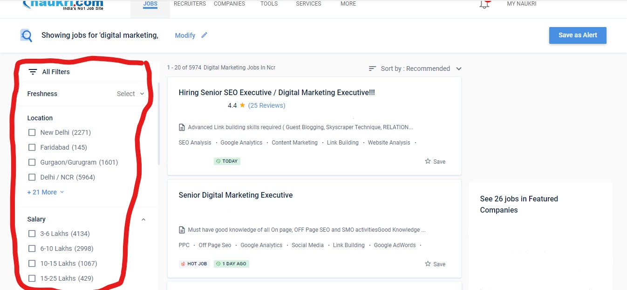Expand the +21 More locations list
The width and height of the screenshot is (627, 290).
(x=46, y=192)
